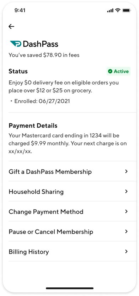This screenshot has width=139, height=296.
Task: Tap the cellular signal bars icon
Action: pyautogui.click(x=110, y=11)
